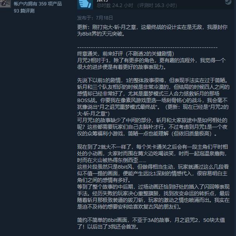Click the blue thumbs-up recommend icon
The image size is (236, 236).
[85, 5]
